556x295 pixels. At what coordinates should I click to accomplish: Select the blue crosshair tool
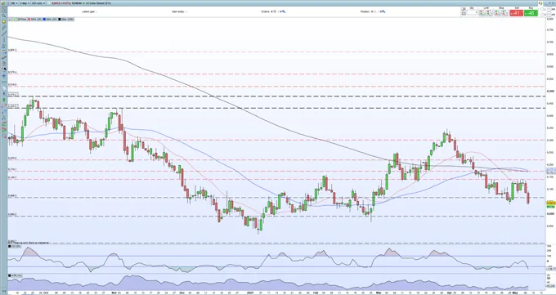tap(4, 75)
